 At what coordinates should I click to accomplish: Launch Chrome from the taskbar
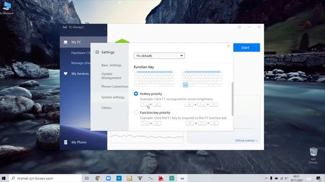point(98,178)
